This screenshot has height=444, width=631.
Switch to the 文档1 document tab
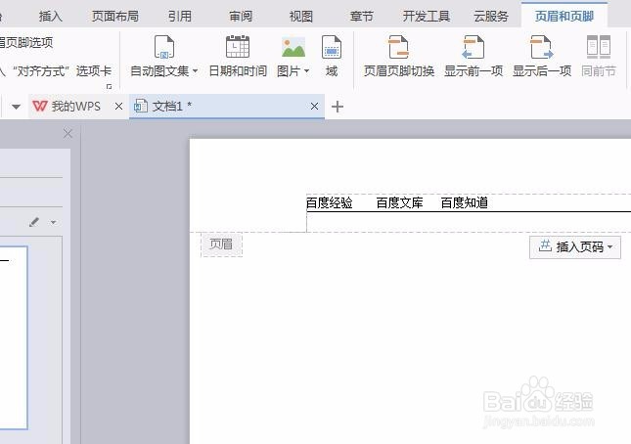click(x=227, y=107)
